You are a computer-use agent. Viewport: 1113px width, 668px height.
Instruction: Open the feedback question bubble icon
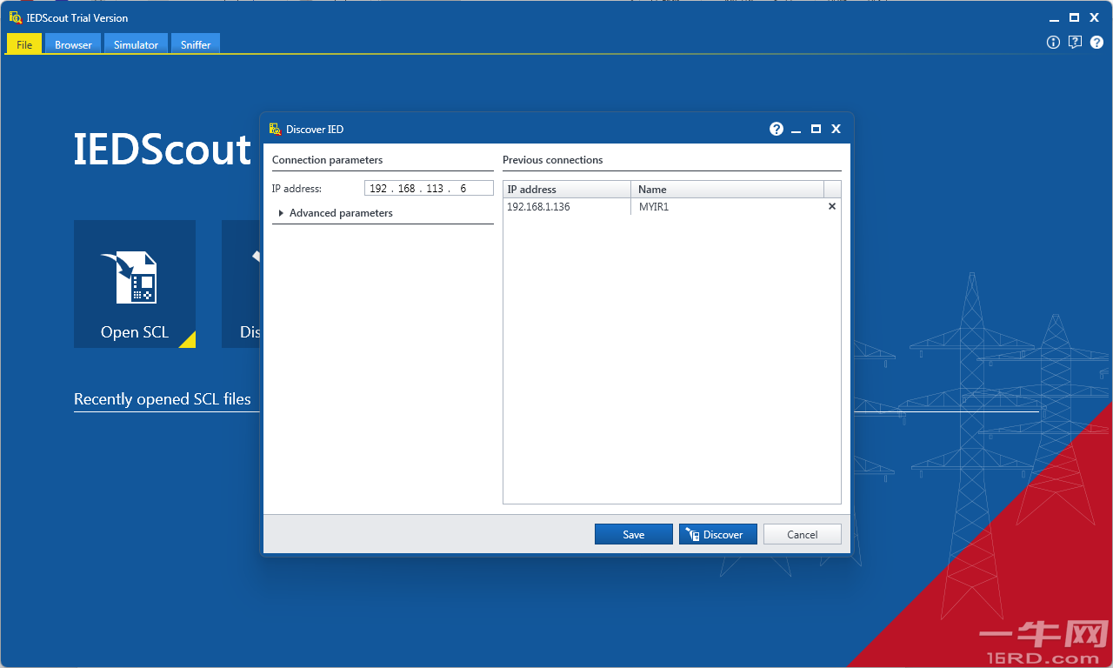(1075, 42)
